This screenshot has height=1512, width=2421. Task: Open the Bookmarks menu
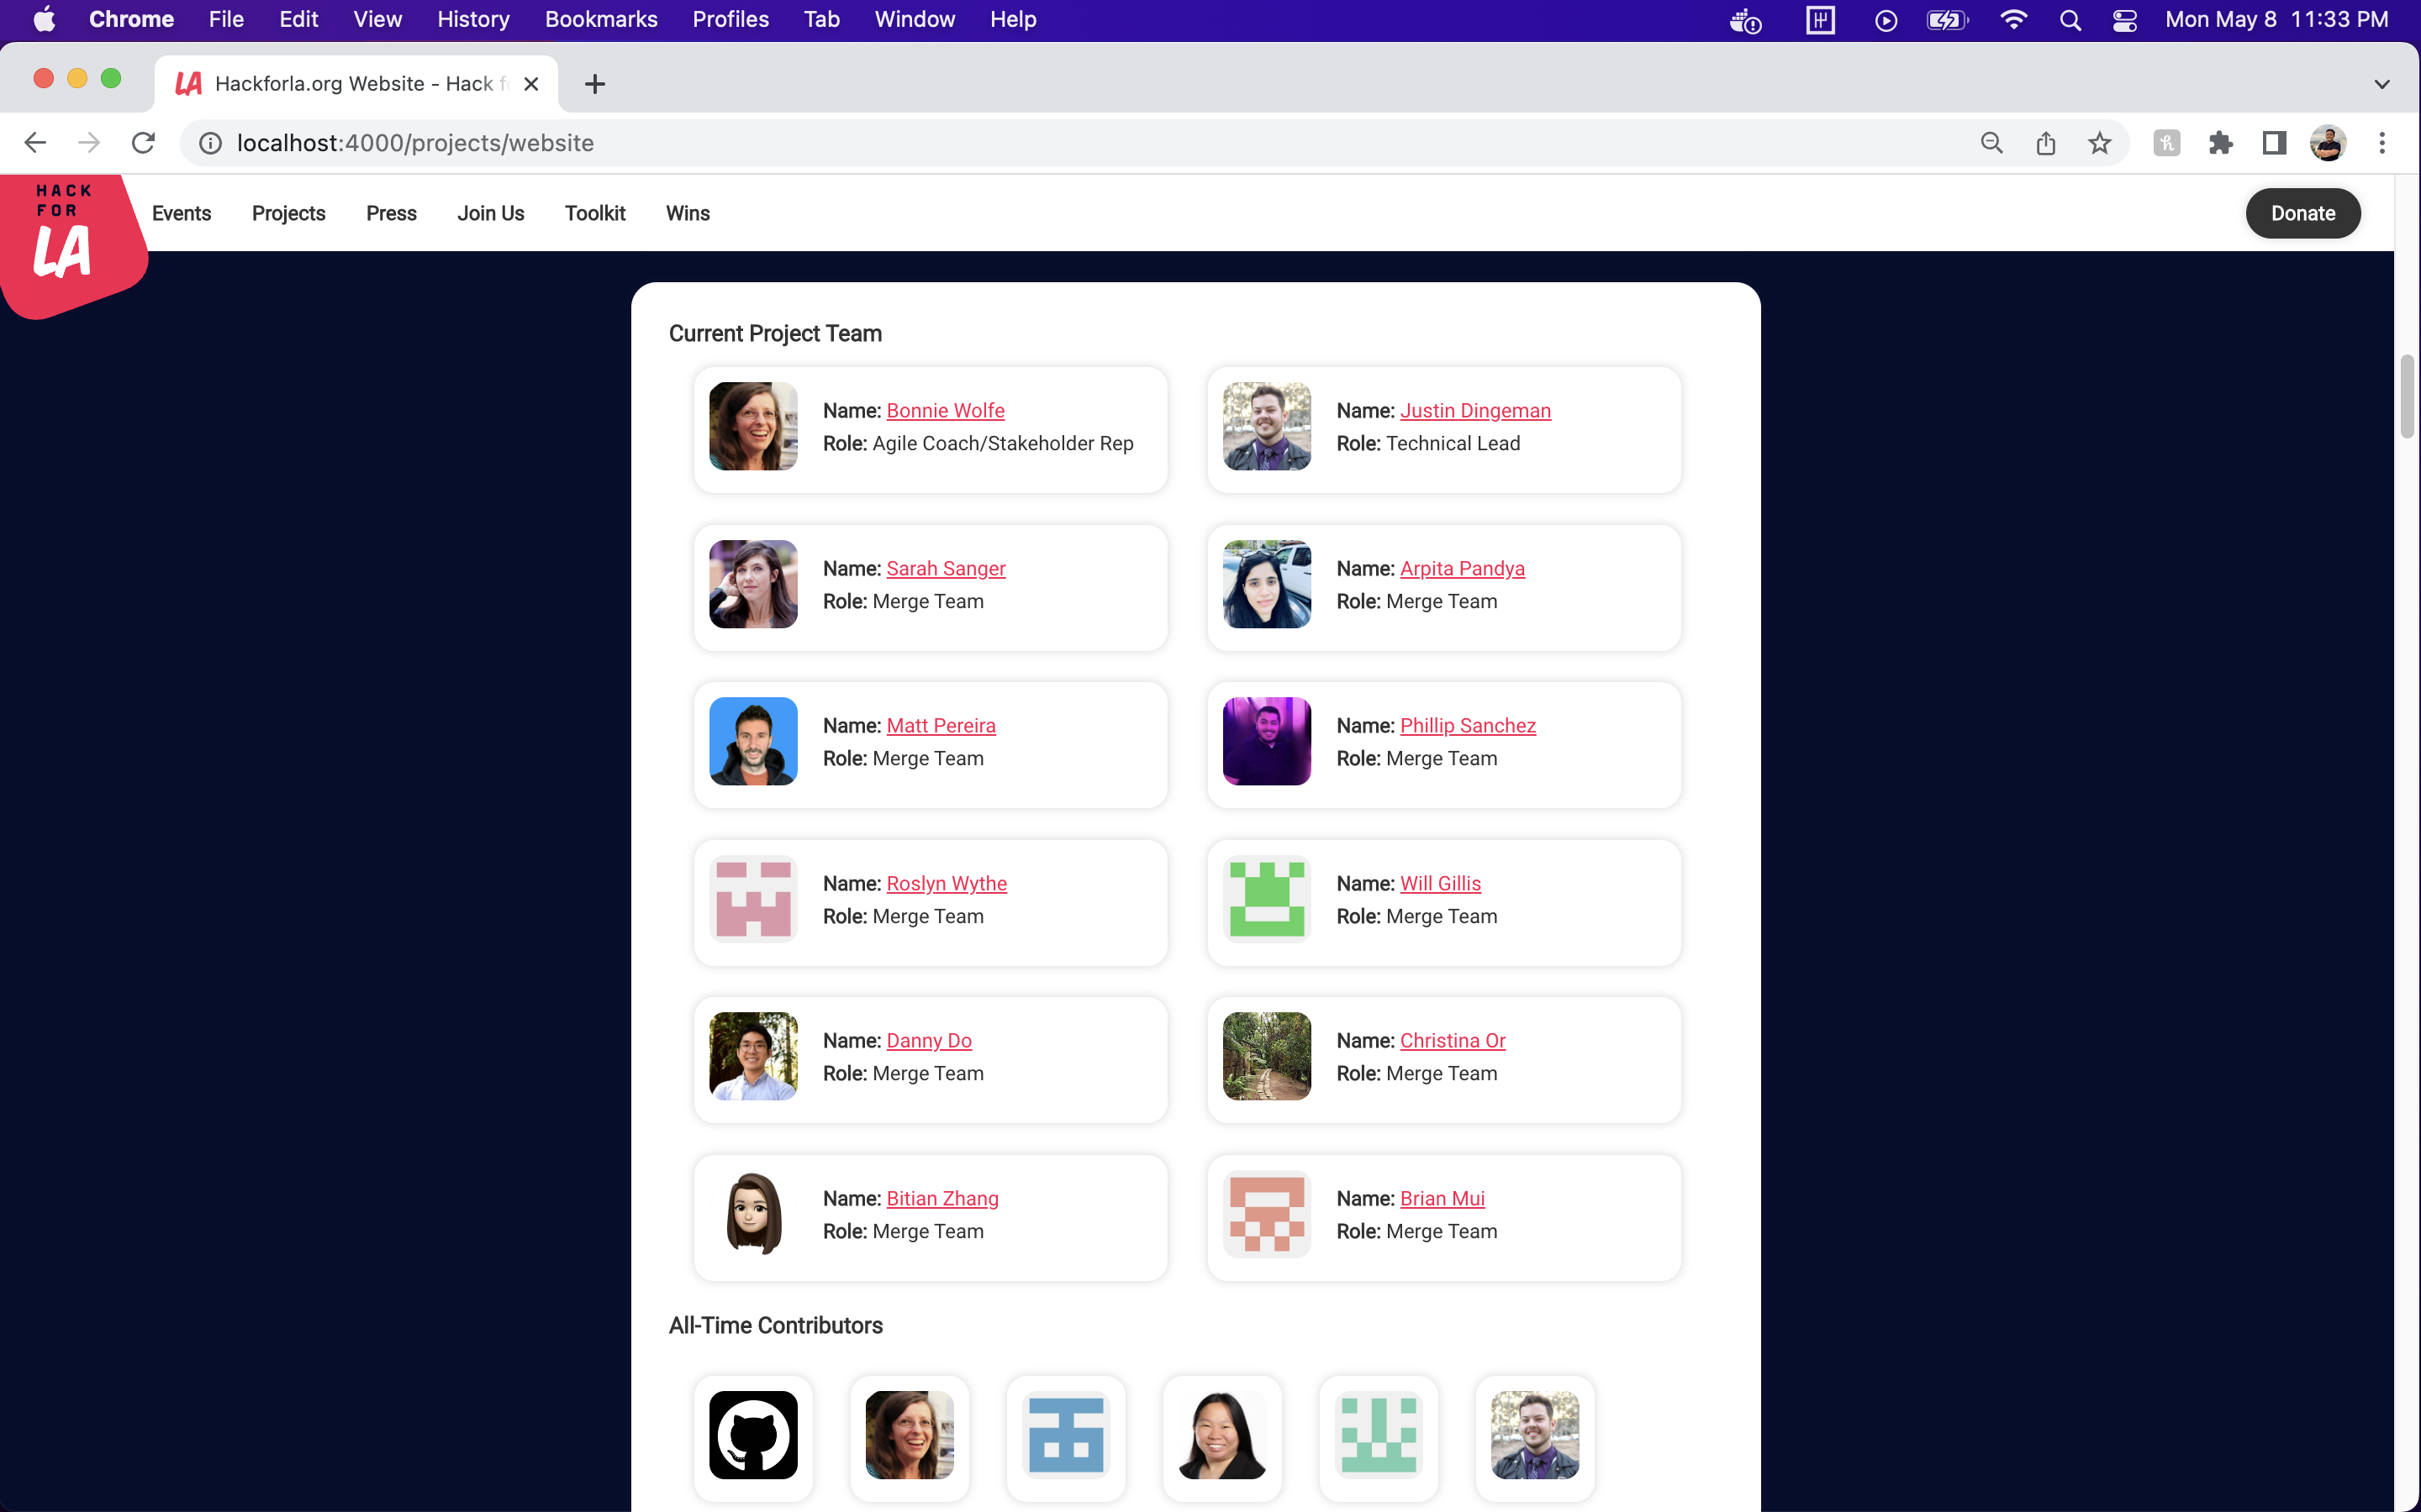click(600, 20)
